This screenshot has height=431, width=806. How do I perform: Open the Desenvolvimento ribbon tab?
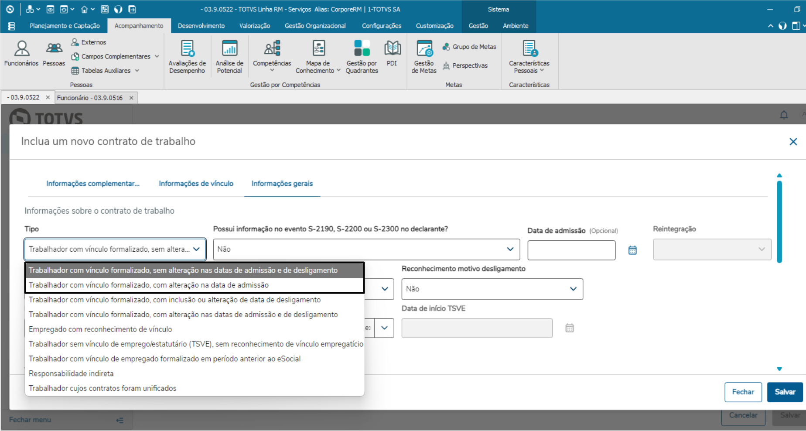coord(201,26)
